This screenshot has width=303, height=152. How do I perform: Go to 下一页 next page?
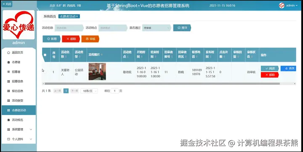coord(74,91)
